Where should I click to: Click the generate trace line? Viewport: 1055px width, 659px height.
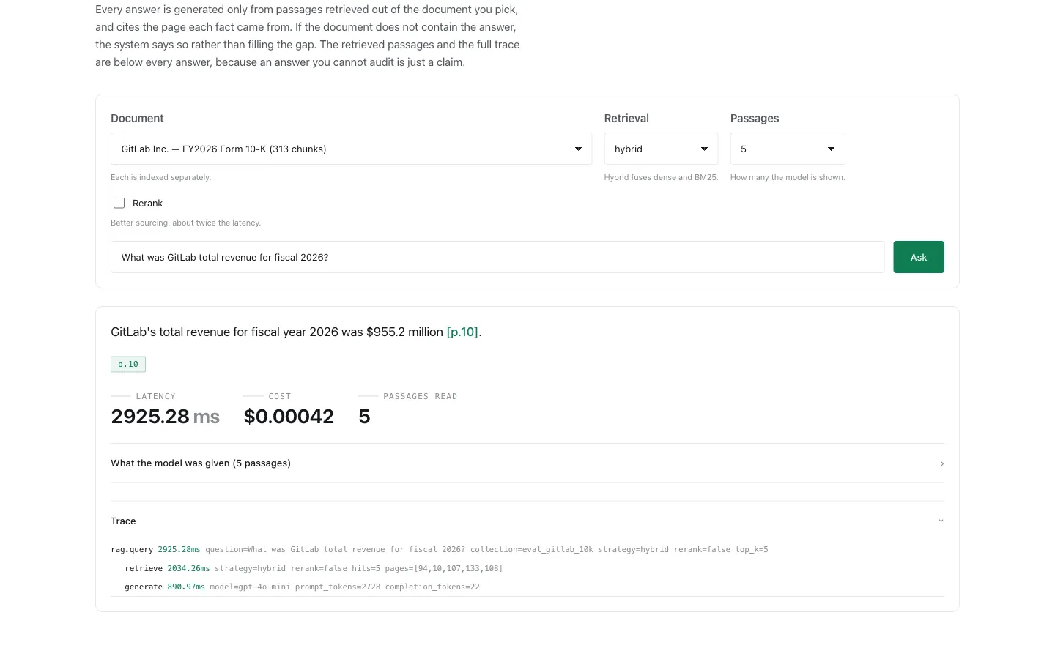coord(302,587)
